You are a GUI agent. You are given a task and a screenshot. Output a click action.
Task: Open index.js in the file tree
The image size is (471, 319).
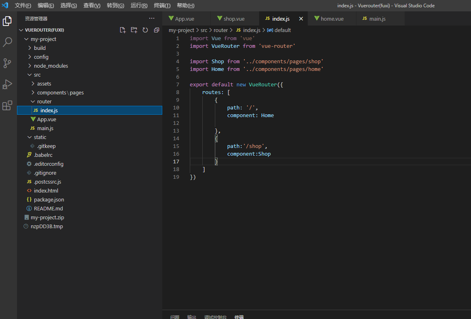point(89,110)
